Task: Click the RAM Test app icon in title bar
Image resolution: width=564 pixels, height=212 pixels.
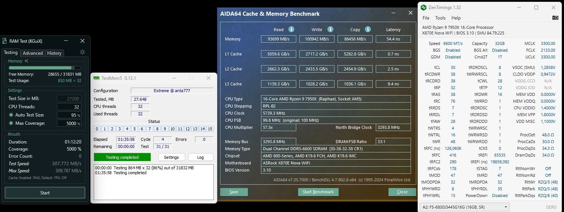Action: tap(4, 41)
